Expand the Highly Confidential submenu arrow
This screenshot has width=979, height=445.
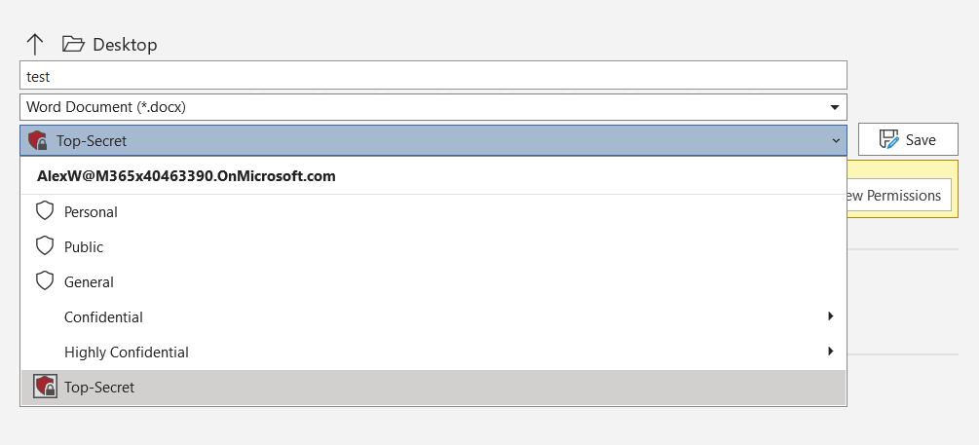[x=830, y=352]
